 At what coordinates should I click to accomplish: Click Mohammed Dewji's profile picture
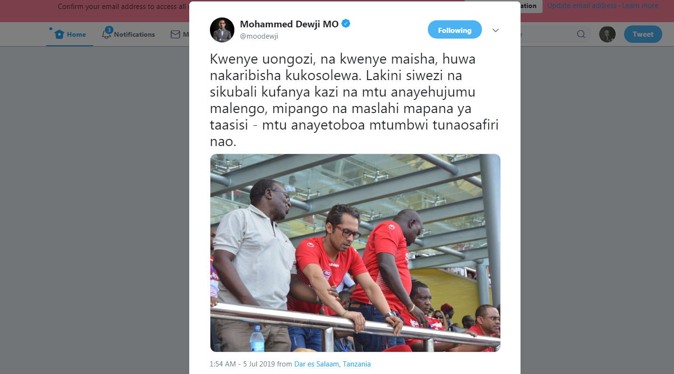tap(222, 30)
